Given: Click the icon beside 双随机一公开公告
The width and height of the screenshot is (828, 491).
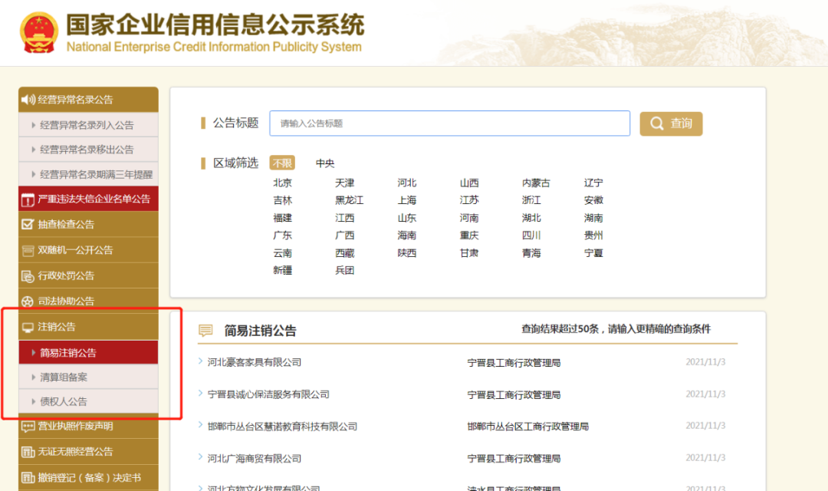Looking at the screenshot, I should (x=28, y=251).
